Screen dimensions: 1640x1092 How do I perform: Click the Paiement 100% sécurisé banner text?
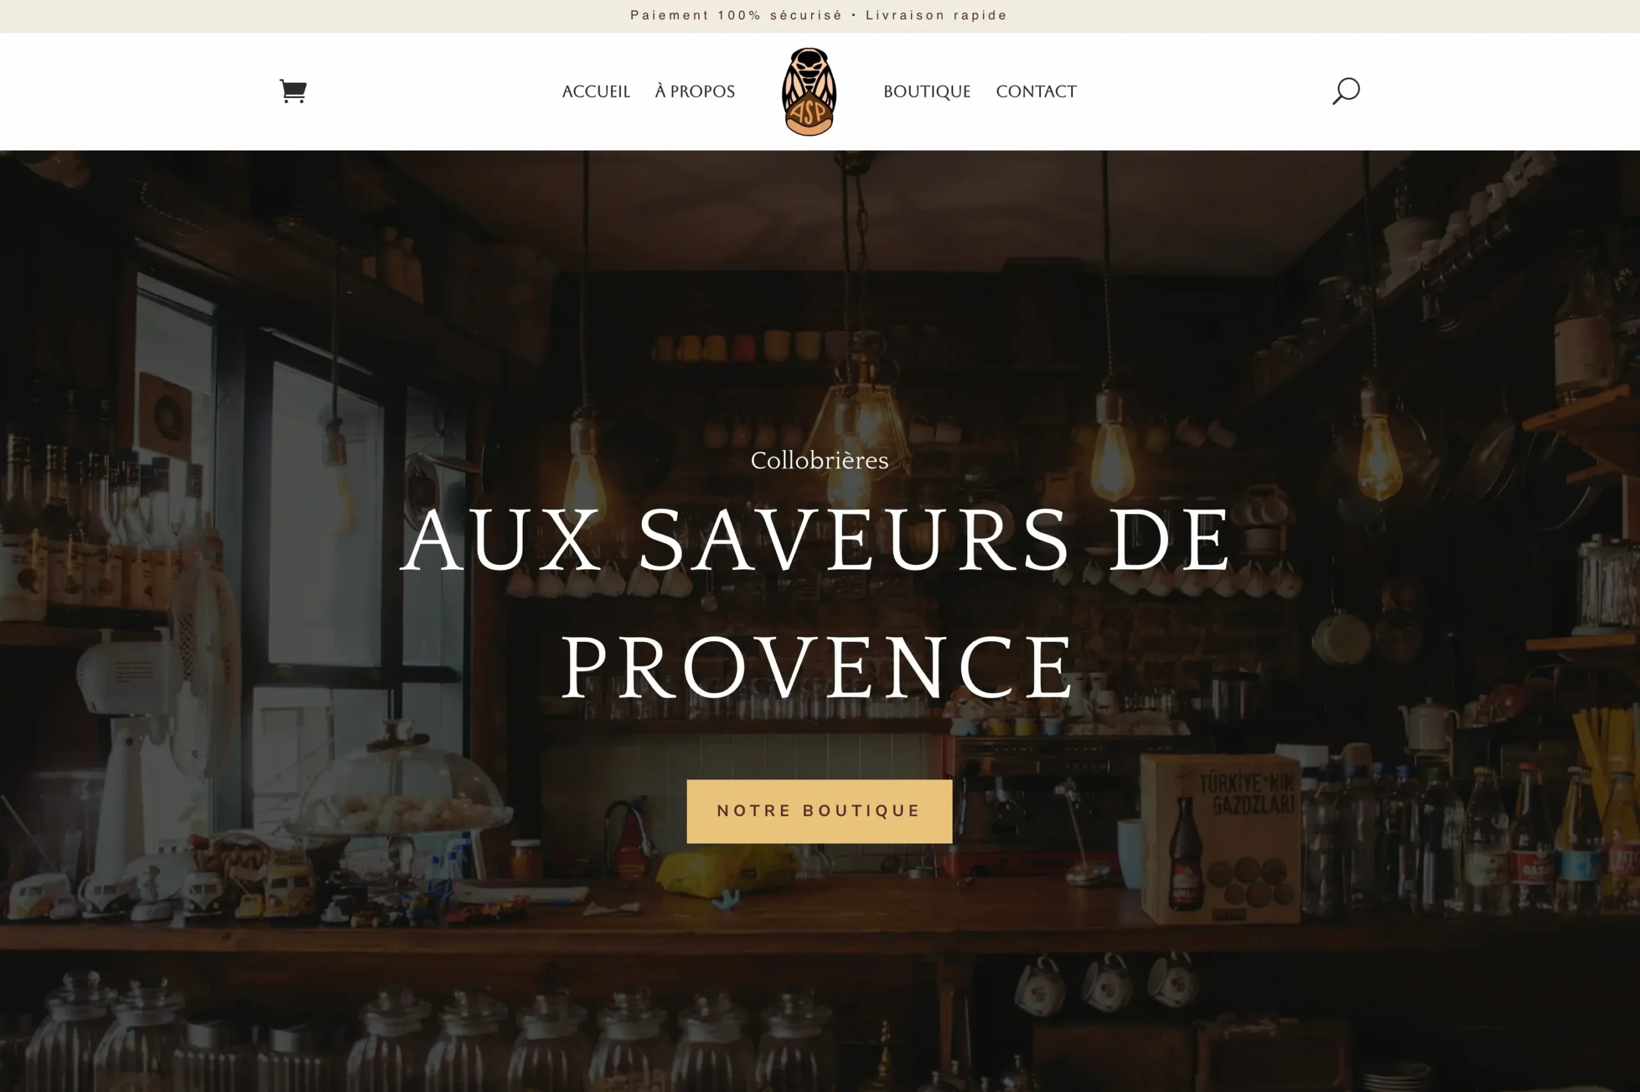(x=736, y=15)
